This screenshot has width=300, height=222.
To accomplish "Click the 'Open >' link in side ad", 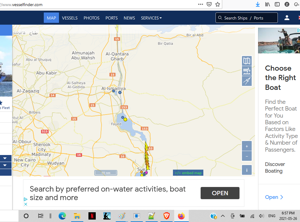I will tap(274, 197).
